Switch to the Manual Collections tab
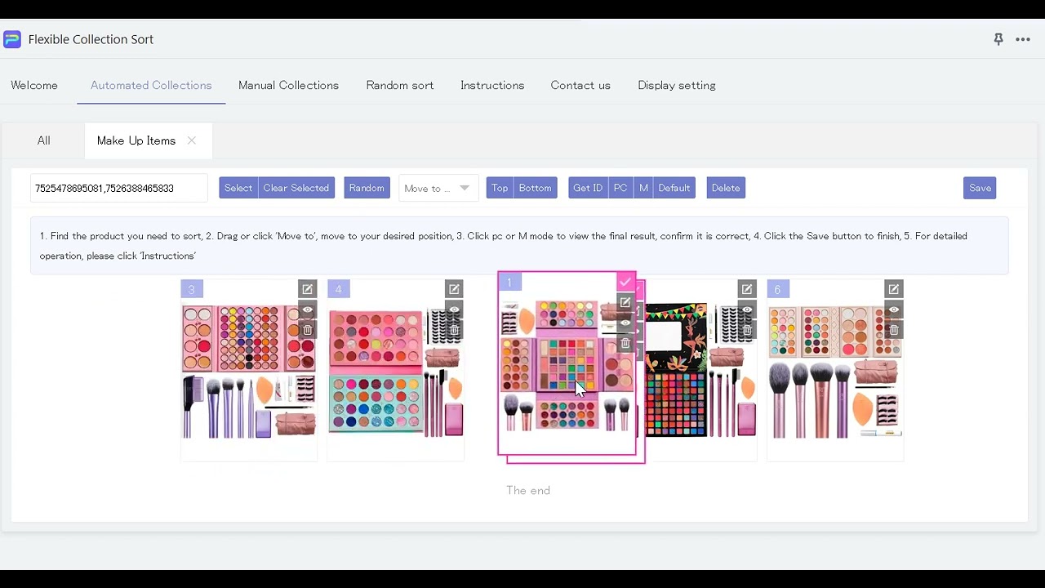Viewport: 1045px width, 588px height. click(288, 85)
